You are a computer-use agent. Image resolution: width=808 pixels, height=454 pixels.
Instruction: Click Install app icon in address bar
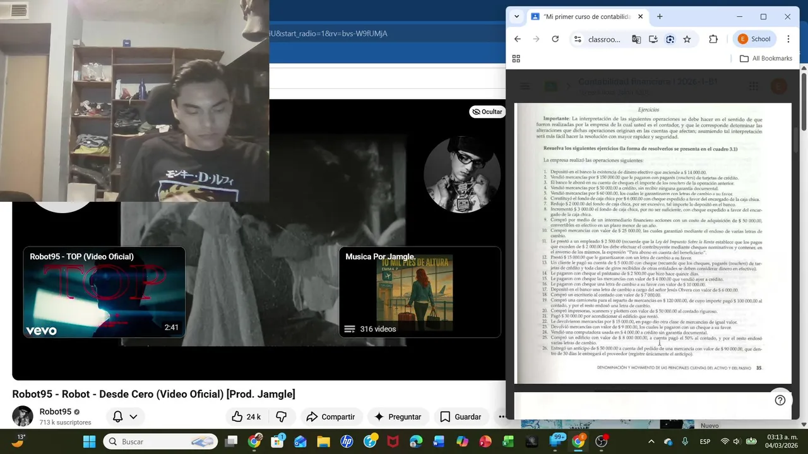pos(653,39)
